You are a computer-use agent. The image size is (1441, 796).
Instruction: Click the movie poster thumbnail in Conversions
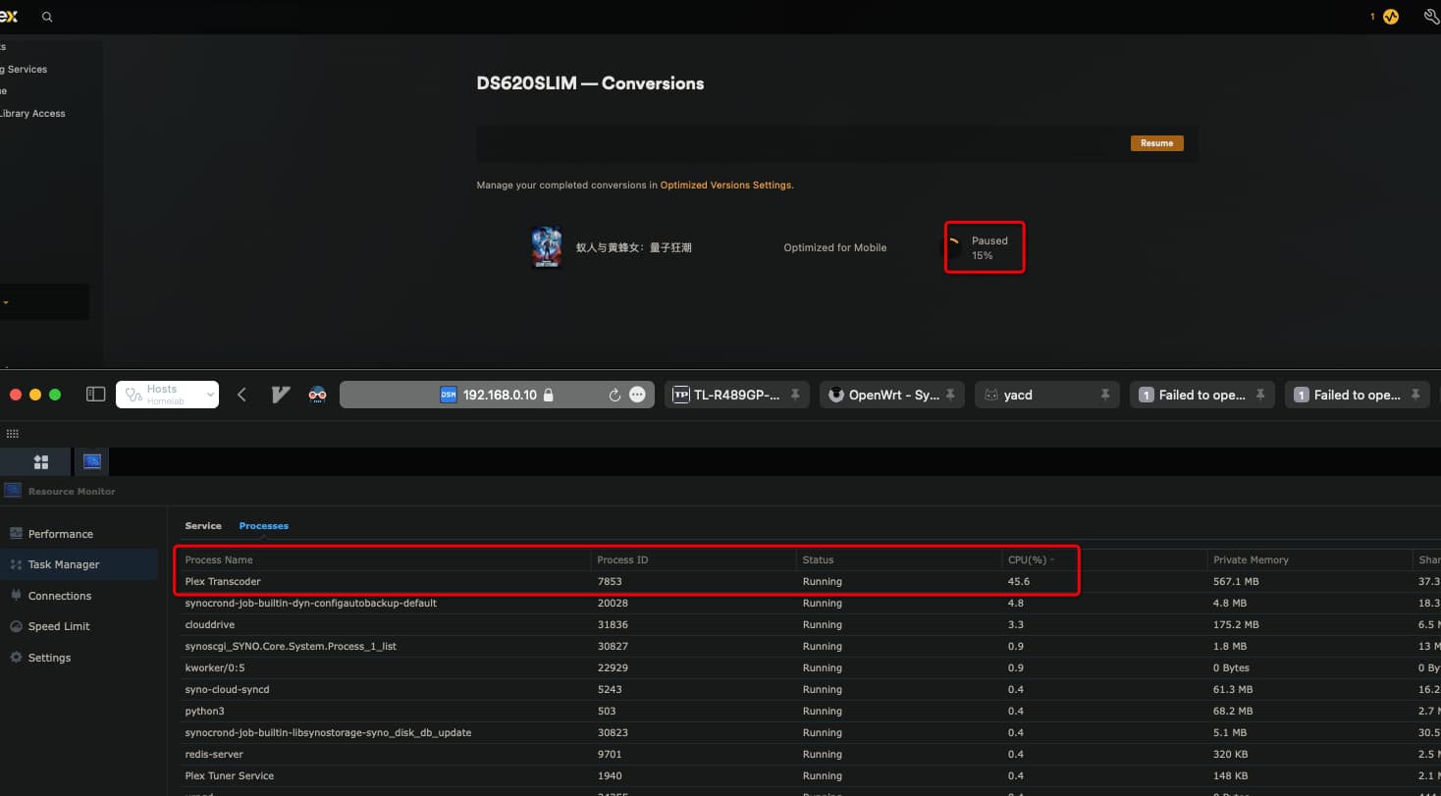(x=546, y=247)
